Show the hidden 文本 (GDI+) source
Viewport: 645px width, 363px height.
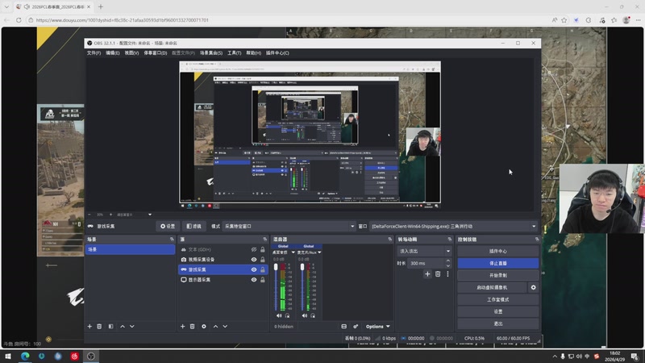[x=254, y=249]
